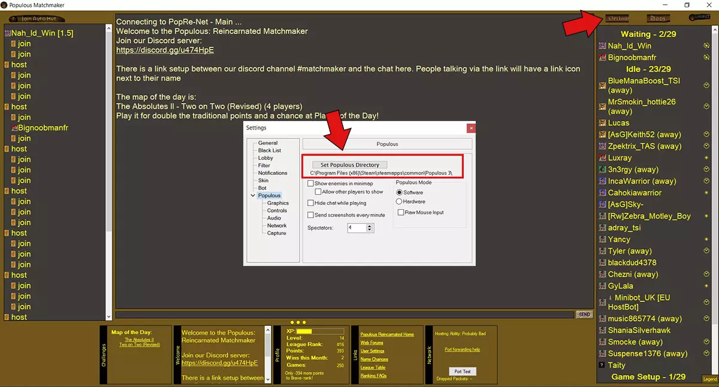Run the Port Test button
The image size is (719, 387).
[463, 371]
